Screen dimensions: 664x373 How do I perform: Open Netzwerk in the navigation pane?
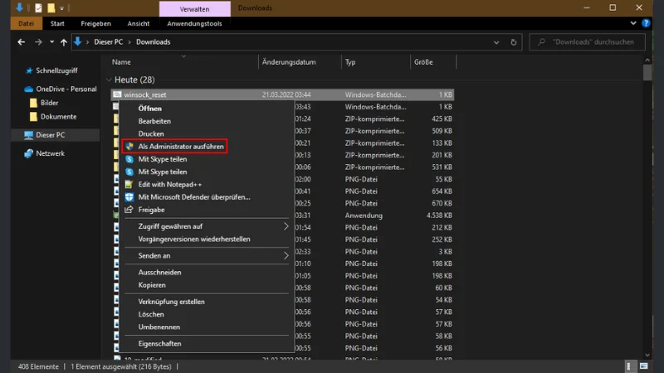click(50, 153)
